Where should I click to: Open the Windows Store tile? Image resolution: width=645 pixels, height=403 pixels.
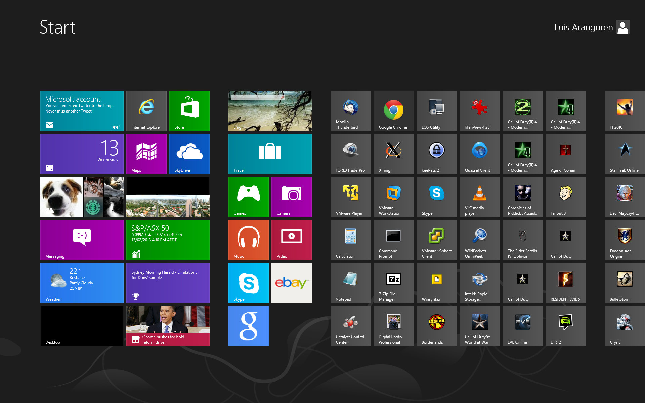(189, 111)
